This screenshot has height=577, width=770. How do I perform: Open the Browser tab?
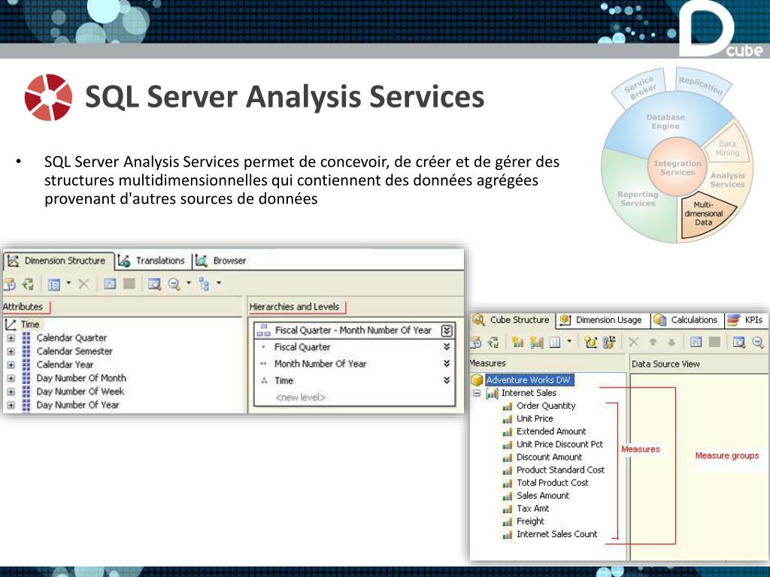[221, 261]
